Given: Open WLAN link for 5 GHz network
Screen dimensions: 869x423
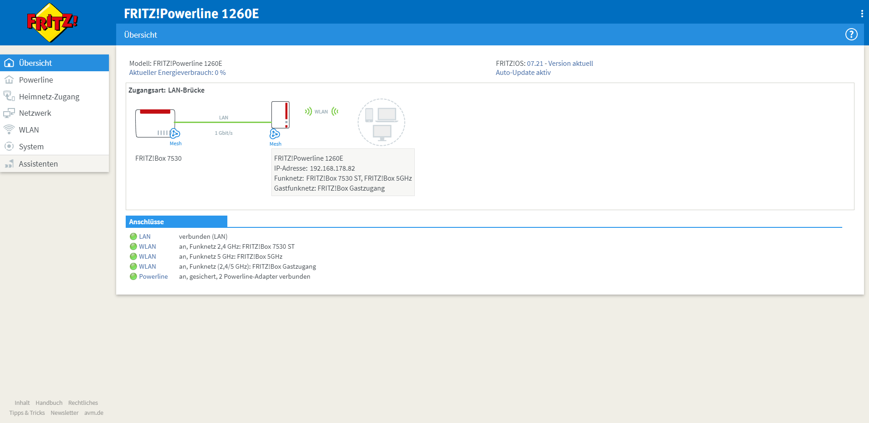Looking at the screenshot, I should (x=147, y=256).
